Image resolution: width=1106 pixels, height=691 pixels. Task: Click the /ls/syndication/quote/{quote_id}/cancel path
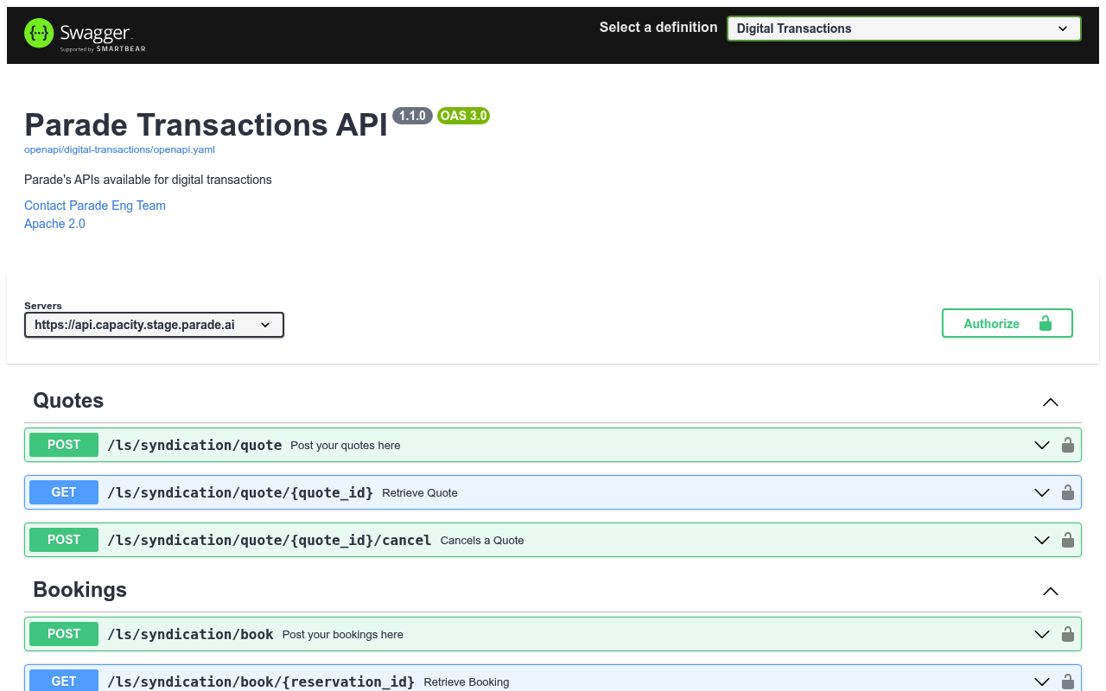point(270,540)
